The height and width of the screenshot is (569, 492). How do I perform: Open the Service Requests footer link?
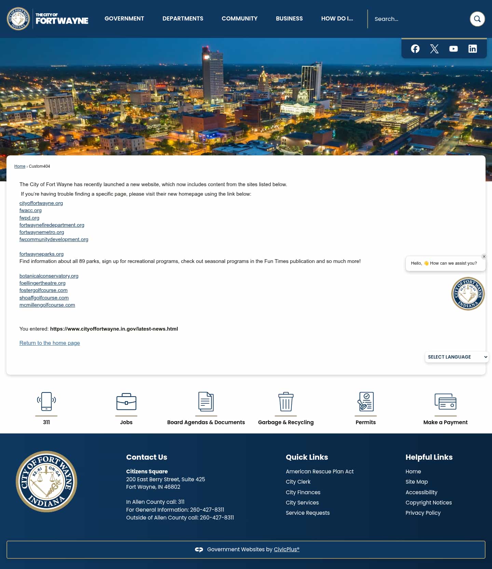pyautogui.click(x=308, y=513)
